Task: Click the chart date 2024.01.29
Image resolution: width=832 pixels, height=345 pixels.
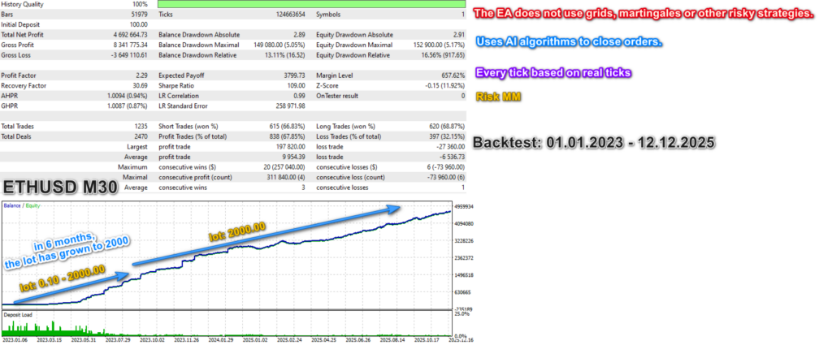Action: (223, 341)
